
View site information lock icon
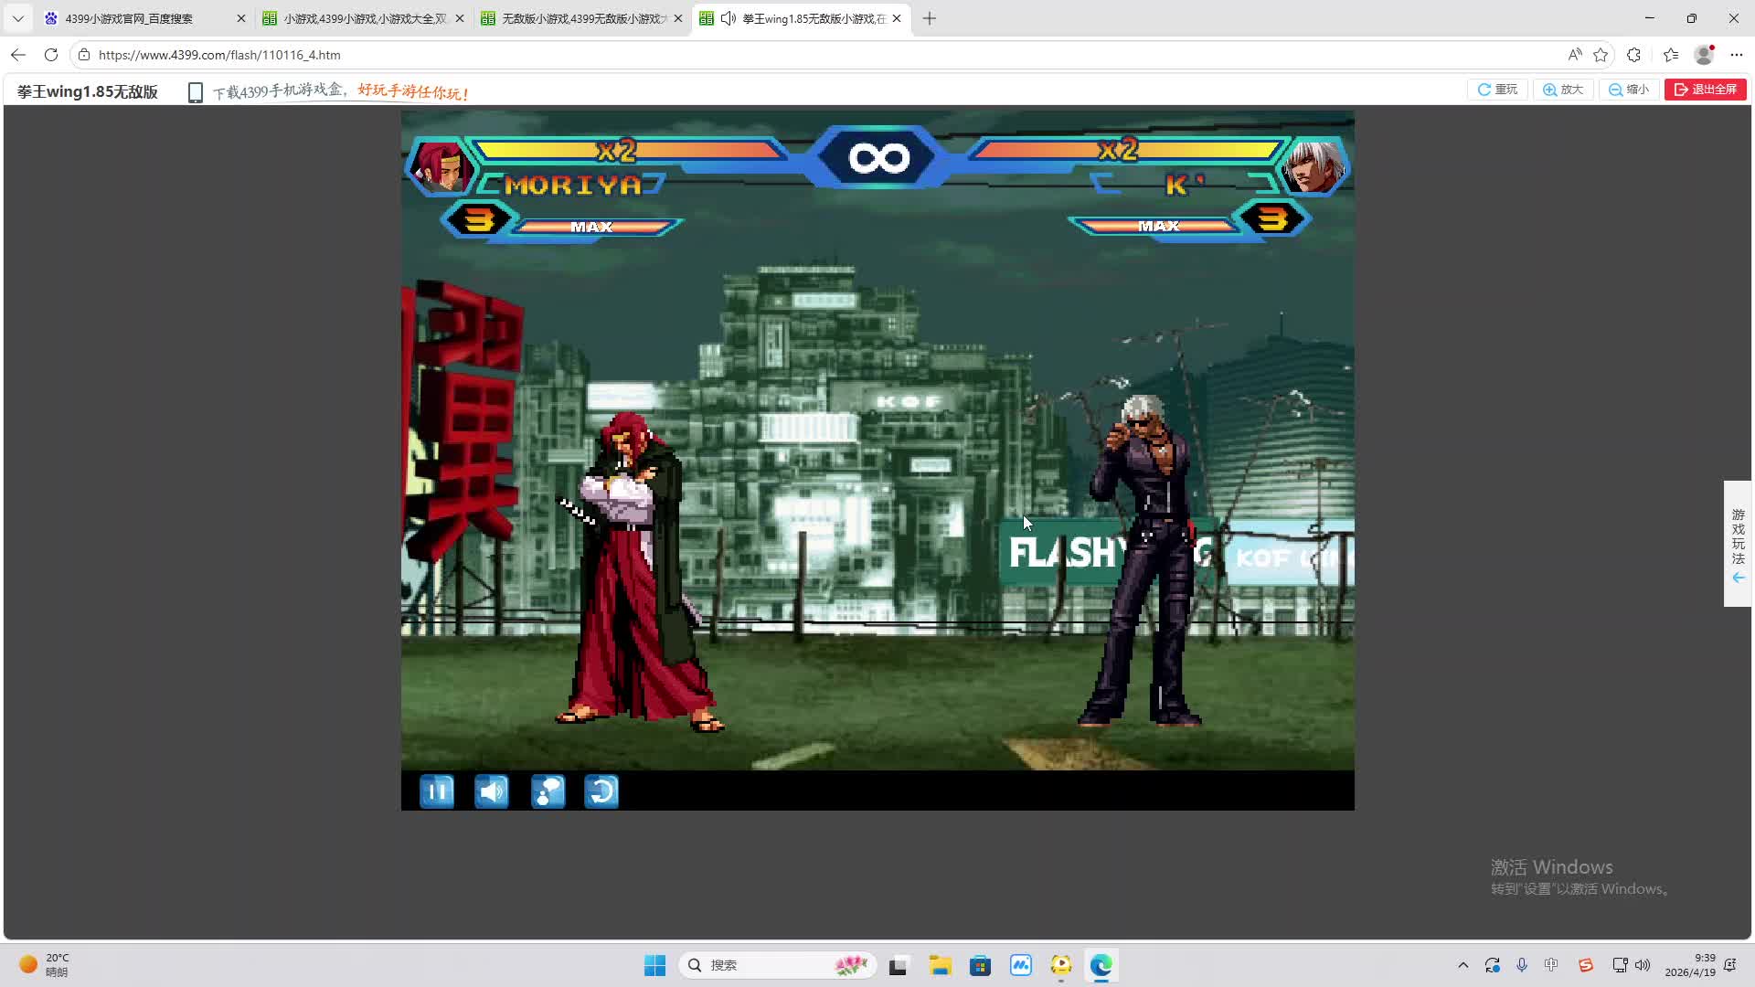[84, 55]
